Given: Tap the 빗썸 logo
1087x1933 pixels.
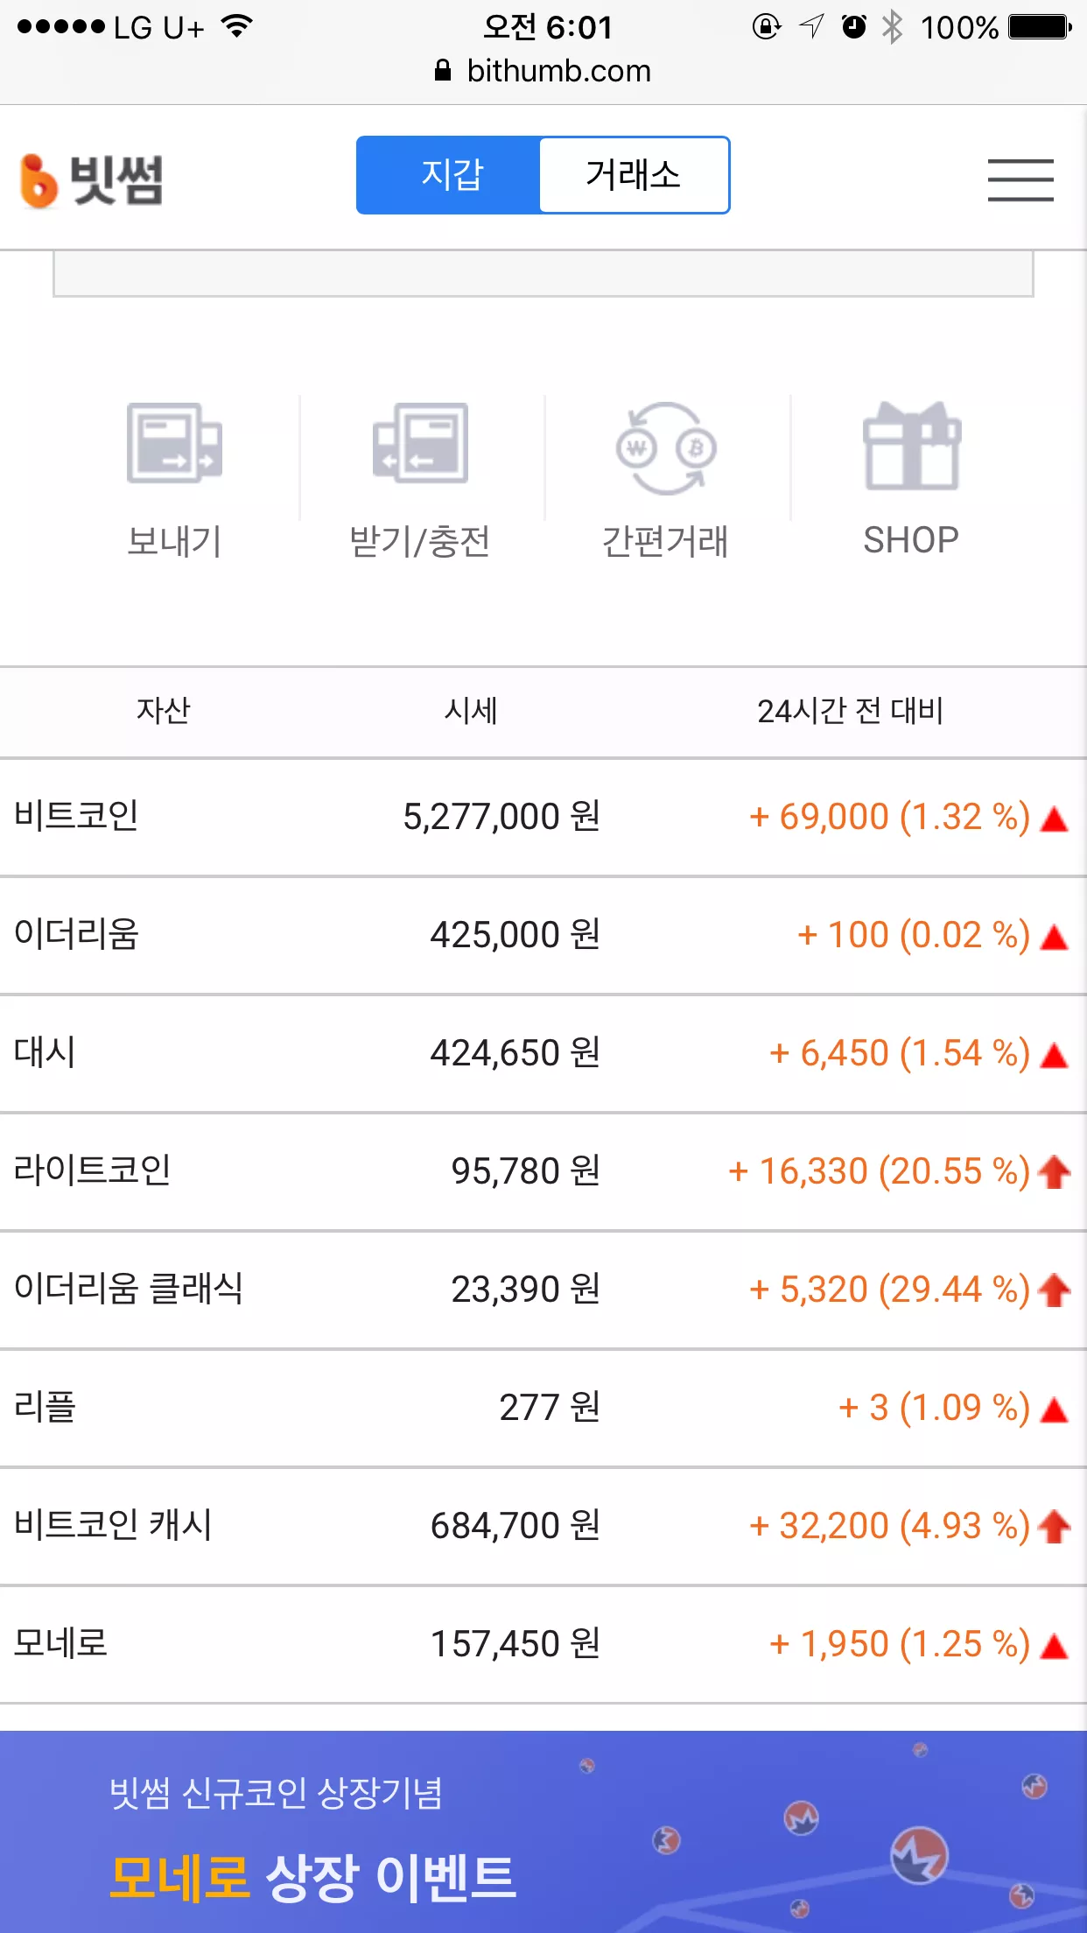Looking at the screenshot, I should [x=92, y=180].
